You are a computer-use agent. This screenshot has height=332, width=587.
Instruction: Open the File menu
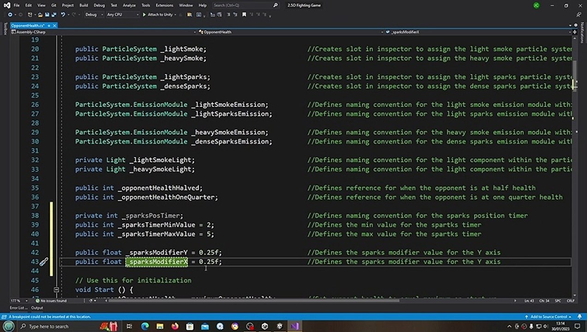pyautogui.click(x=17, y=5)
